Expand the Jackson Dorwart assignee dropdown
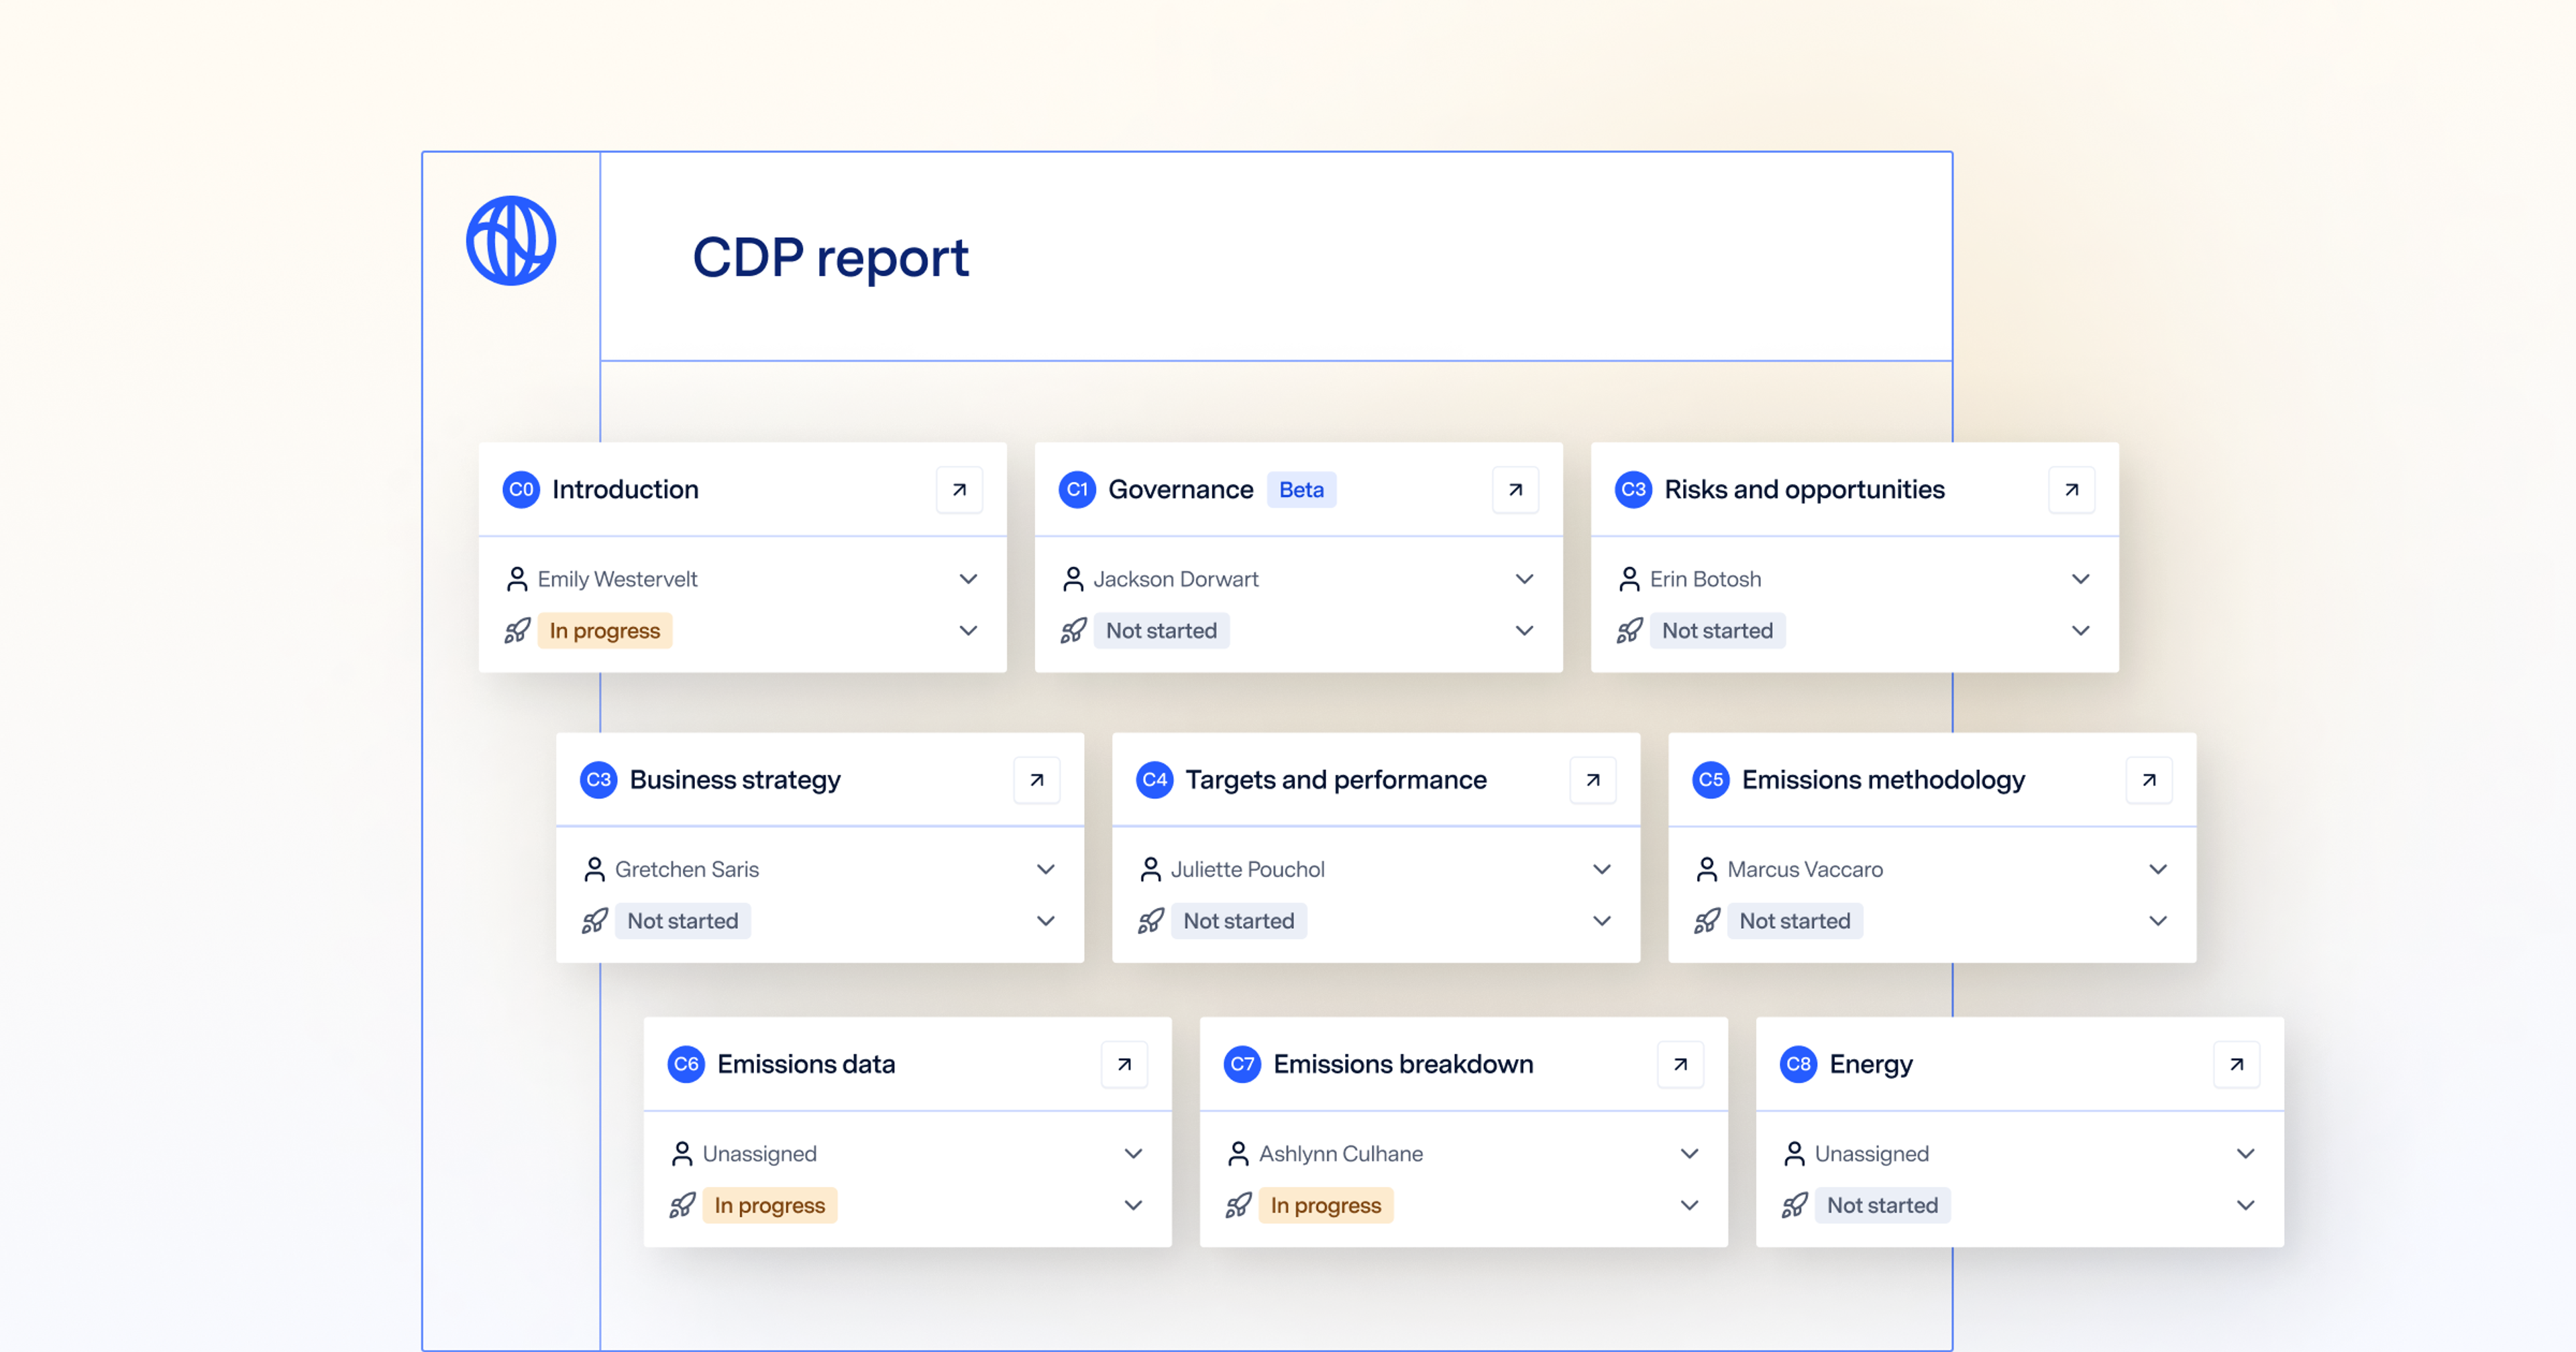The width and height of the screenshot is (2576, 1352). [1524, 579]
